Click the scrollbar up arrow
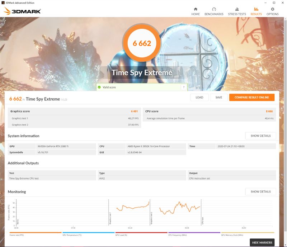Viewport: 287px width, 247px height. [285, 19]
